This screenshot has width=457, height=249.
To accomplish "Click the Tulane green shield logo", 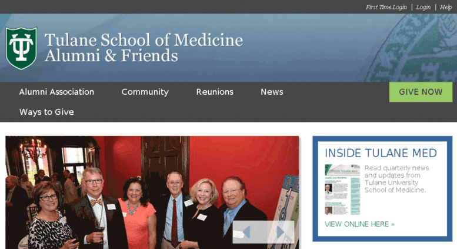I will 21,48.
